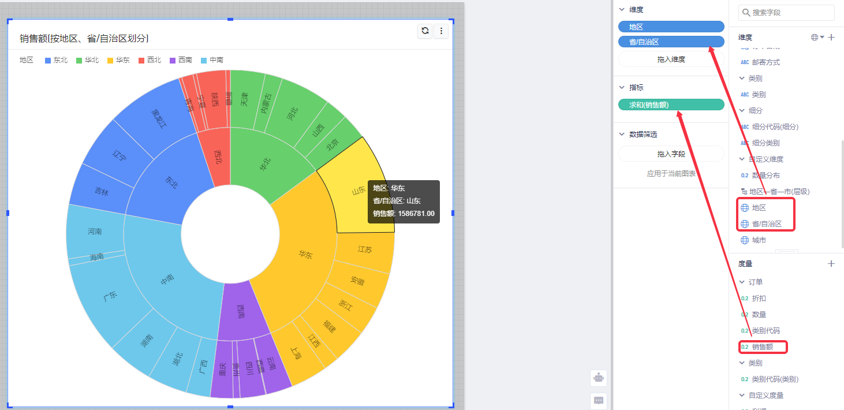Viewport: 844px width, 410px height.
Task: Click the plus icon beside 度量 header
Action: (x=831, y=264)
